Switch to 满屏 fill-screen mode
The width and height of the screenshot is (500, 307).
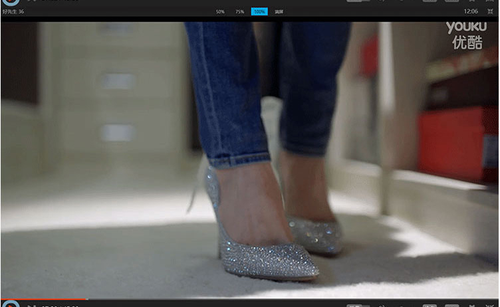tap(279, 12)
